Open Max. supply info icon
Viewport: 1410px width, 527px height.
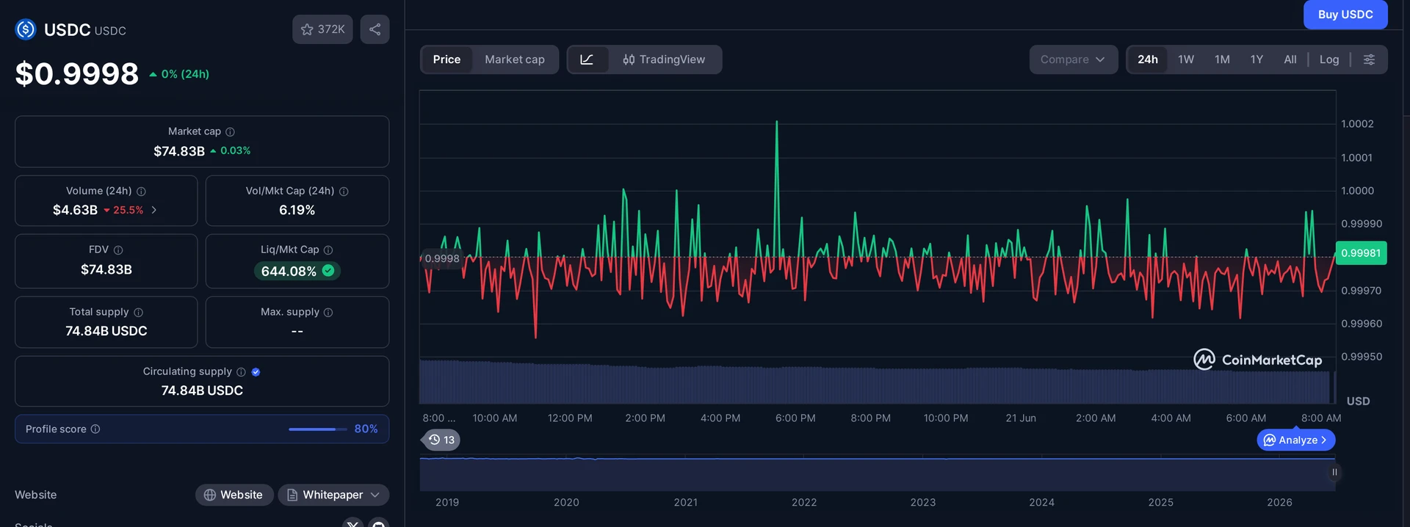click(x=328, y=312)
